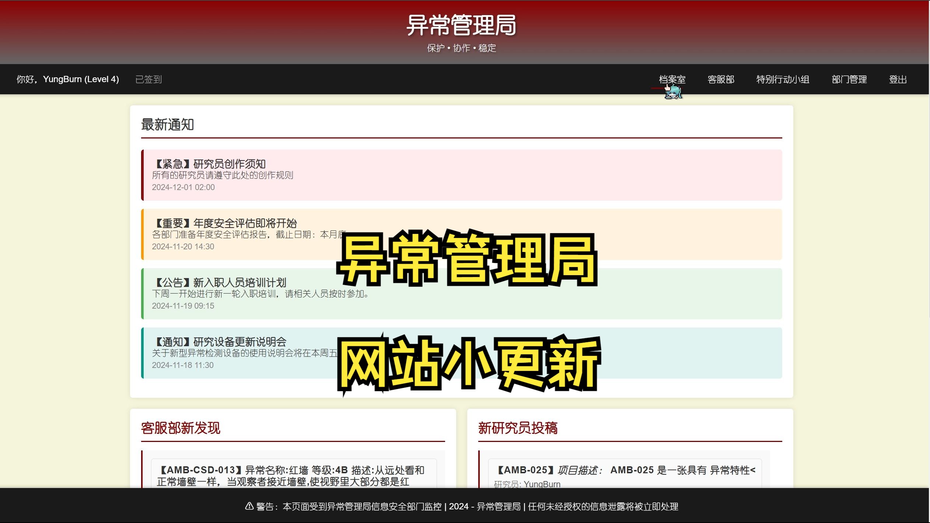Viewport: 930px width, 523px height.
Task: Click the footer text 任何未经授权的信息泄露将被立即处理
Action: 603,506
